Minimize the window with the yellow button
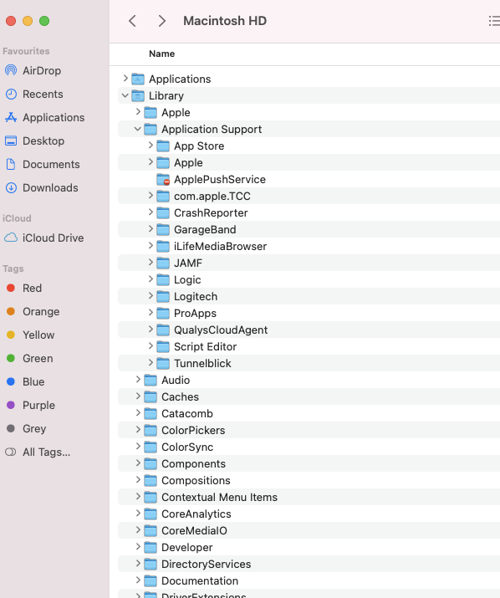500x598 pixels. [x=28, y=21]
